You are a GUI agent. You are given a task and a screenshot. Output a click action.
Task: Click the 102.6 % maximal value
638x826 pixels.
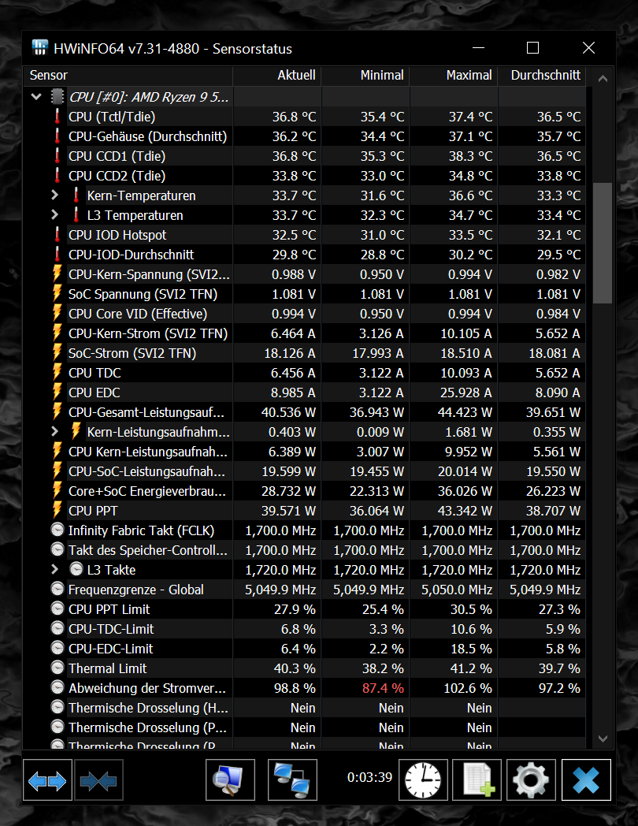click(x=468, y=688)
